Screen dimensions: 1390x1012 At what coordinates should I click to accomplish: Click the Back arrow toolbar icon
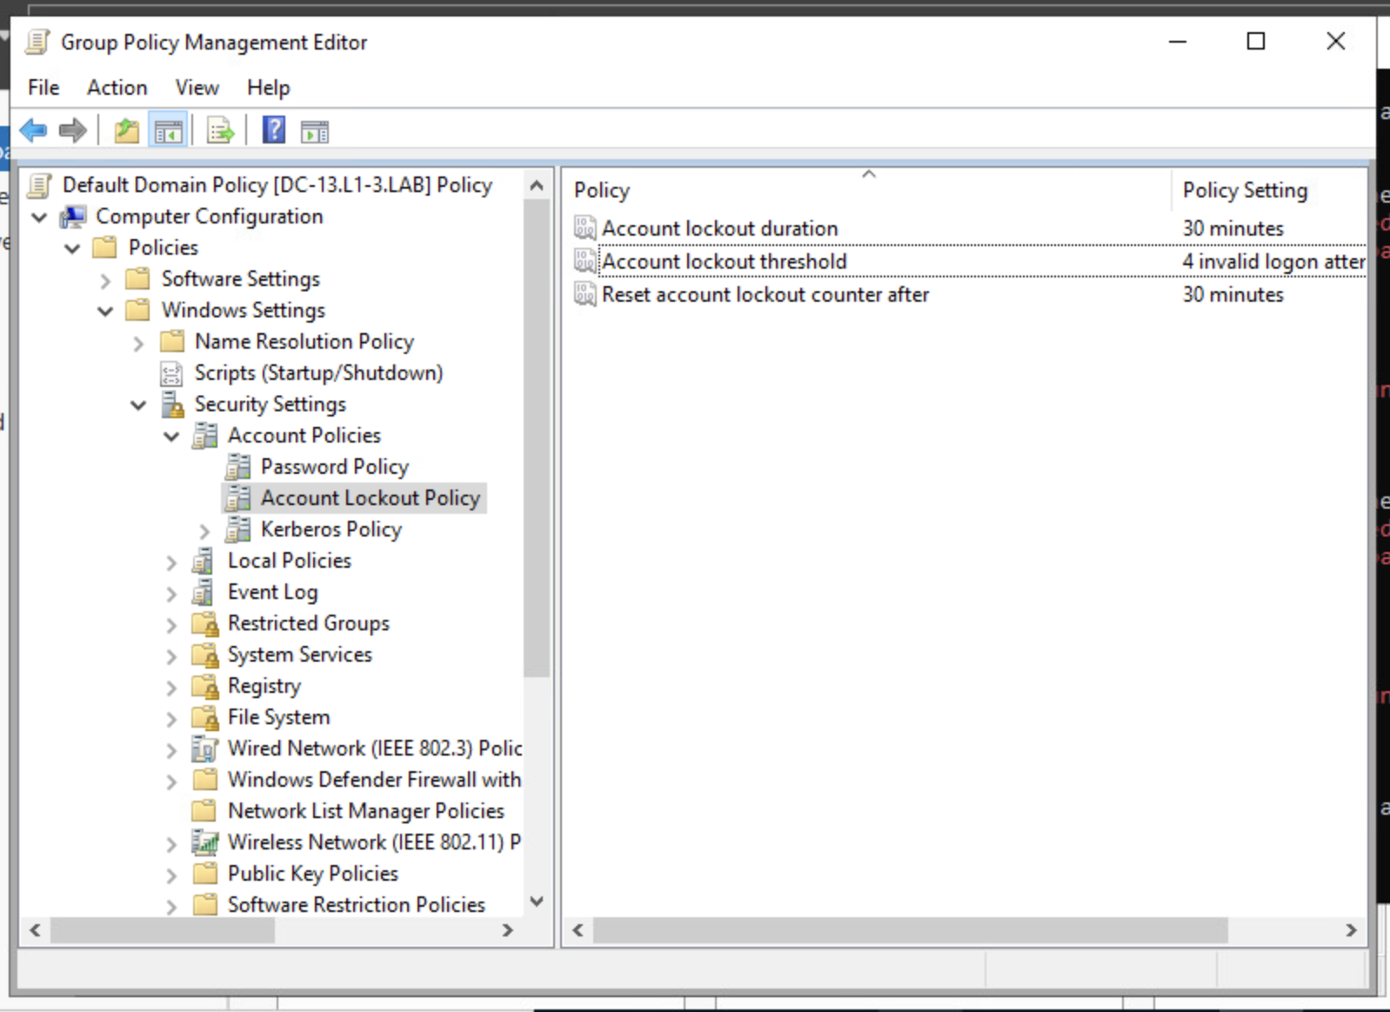pyautogui.click(x=34, y=131)
